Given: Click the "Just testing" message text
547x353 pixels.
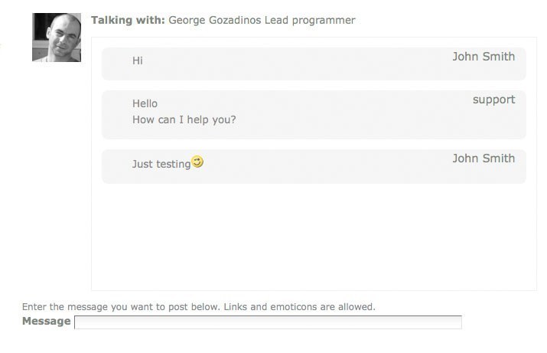Looking at the screenshot, I should point(161,164).
